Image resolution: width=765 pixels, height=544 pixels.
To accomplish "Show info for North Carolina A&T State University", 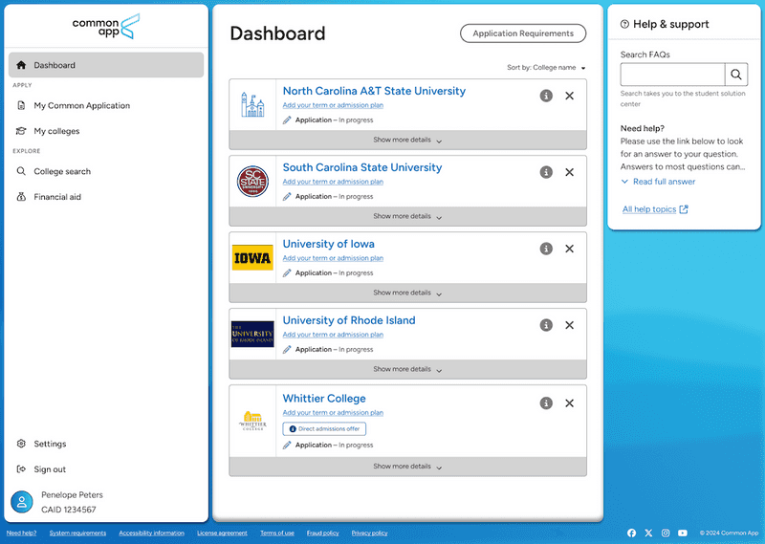I will point(546,96).
